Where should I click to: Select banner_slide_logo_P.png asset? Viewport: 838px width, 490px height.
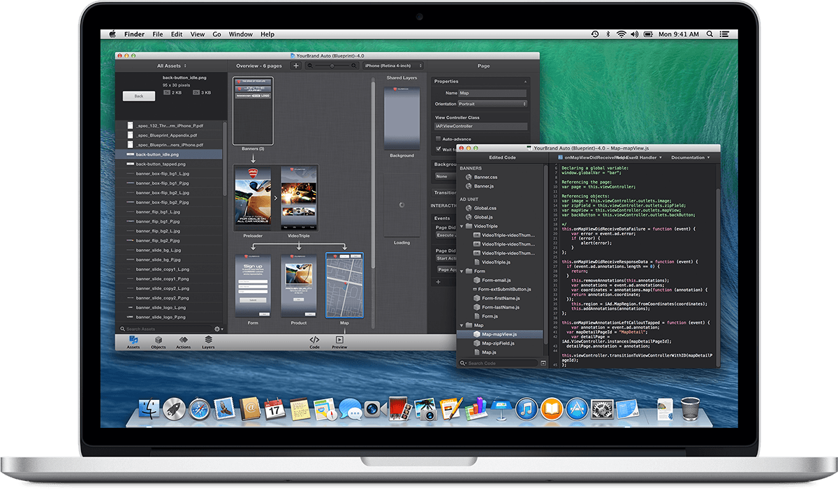point(169,317)
